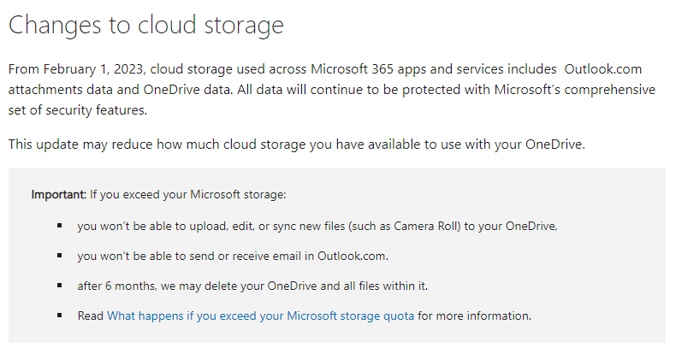Click the bullet marker before the 'Read' line
Screen dimensions: 676x348
61,315
